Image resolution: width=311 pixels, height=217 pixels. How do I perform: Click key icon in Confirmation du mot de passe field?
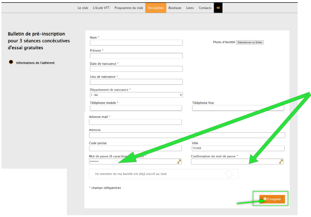(x=281, y=162)
